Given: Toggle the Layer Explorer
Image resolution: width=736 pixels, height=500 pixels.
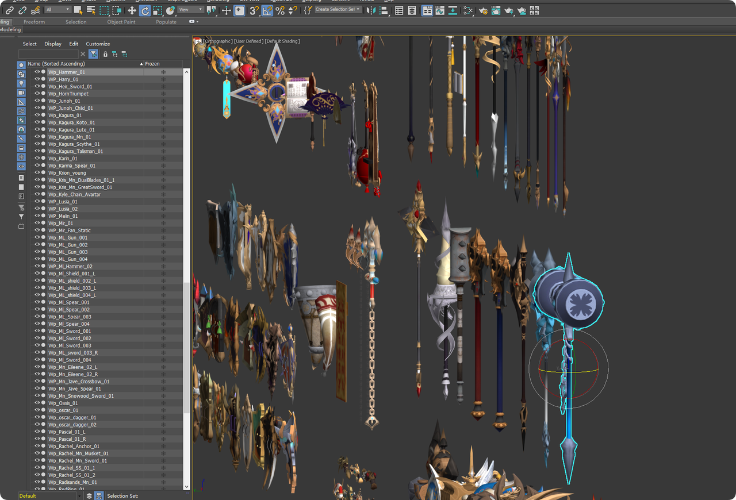Looking at the screenshot, I should tap(412, 10).
